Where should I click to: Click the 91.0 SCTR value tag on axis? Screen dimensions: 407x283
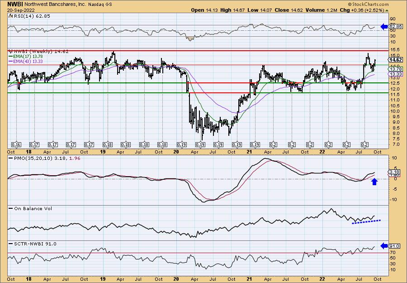tap(394, 246)
